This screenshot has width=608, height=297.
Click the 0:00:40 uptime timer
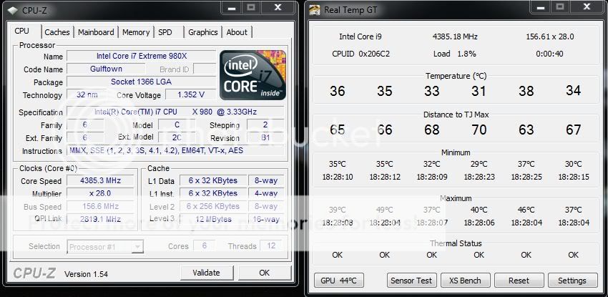point(549,54)
